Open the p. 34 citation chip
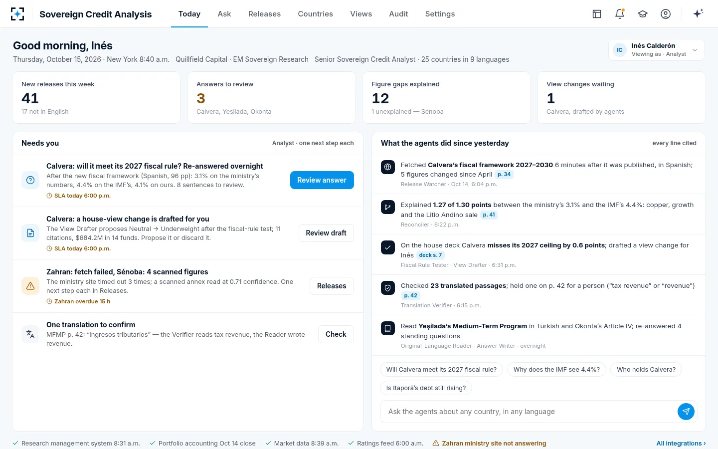Image resolution: width=718 pixels, height=449 pixels. click(504, 175)
